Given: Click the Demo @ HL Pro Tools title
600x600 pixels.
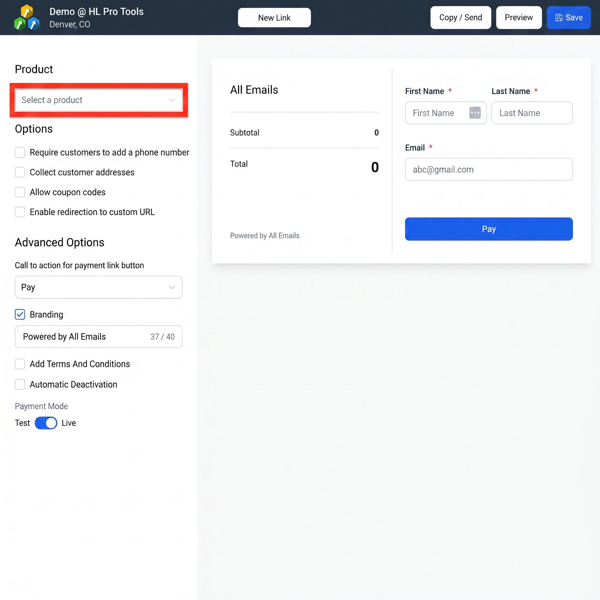Looking at the screenshot, I should (x=97, y=12).
